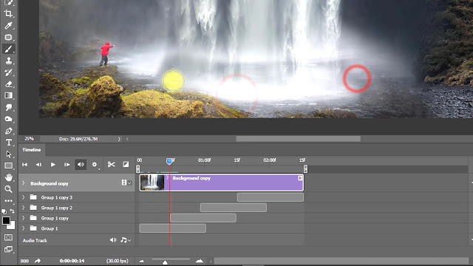Select the History Brush tool
The height and width of the screenshot is (266, 473).
click(8, 72)
